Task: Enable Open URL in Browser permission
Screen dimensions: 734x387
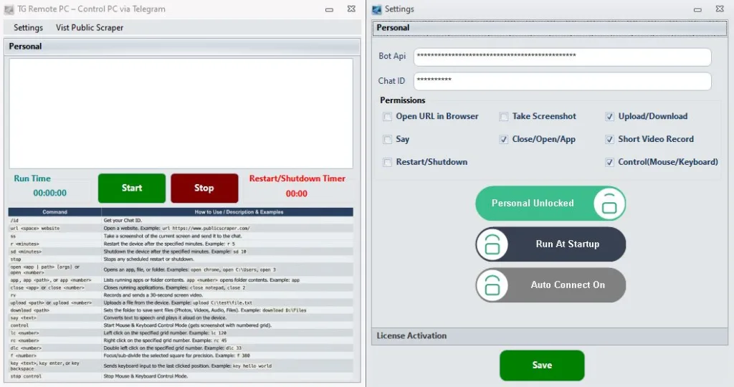Action: point(387,117)
